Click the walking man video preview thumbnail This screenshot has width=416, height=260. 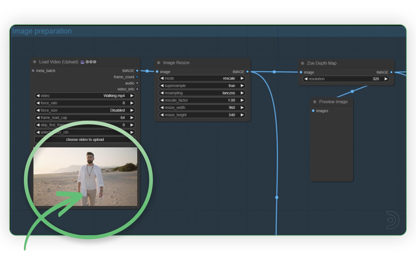[x=85, y=176]
